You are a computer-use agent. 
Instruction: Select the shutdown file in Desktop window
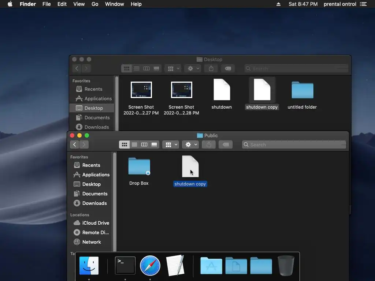(222, 90)
